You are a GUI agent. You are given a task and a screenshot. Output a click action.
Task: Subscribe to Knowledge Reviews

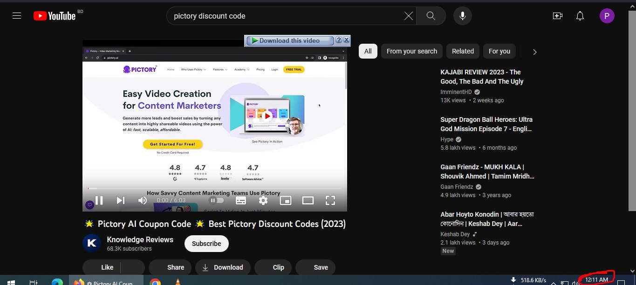click(206, 244)
